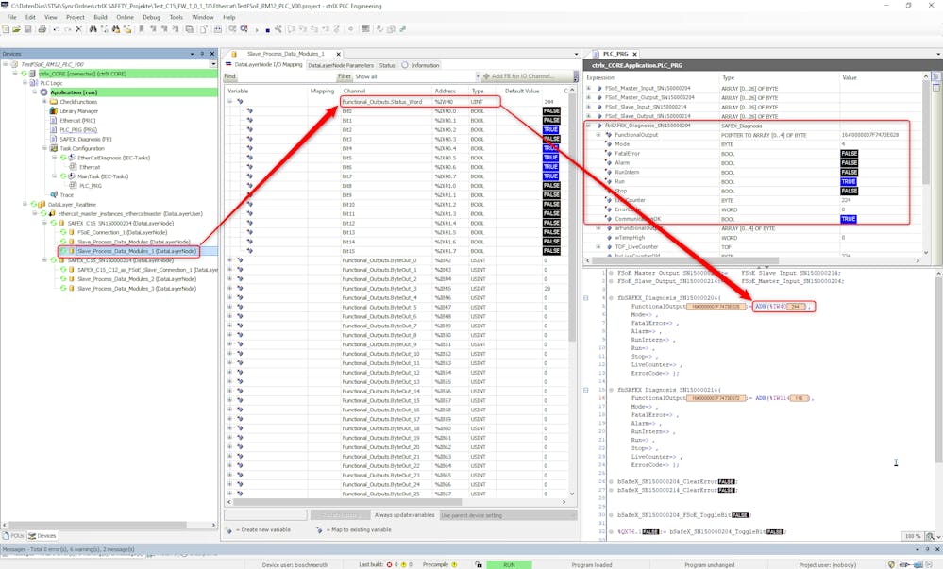Toggle CommunicationOK TRUE value in watch list

click(x=850, y=219)
